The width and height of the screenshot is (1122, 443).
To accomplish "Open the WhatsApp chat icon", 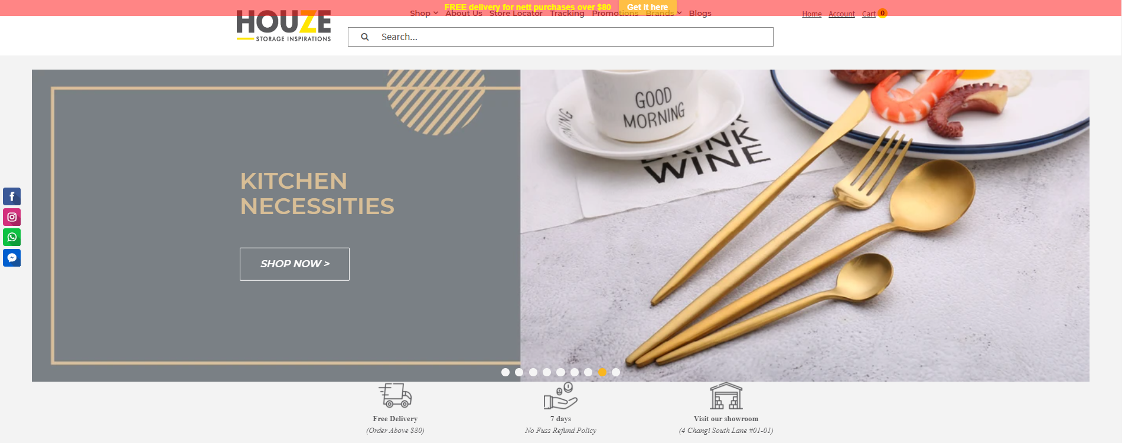I will pos(12,237).
